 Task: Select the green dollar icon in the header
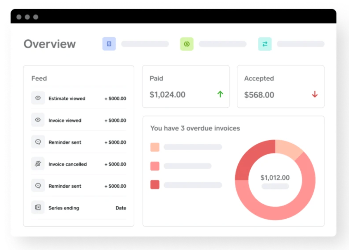(x=187, y=44)
